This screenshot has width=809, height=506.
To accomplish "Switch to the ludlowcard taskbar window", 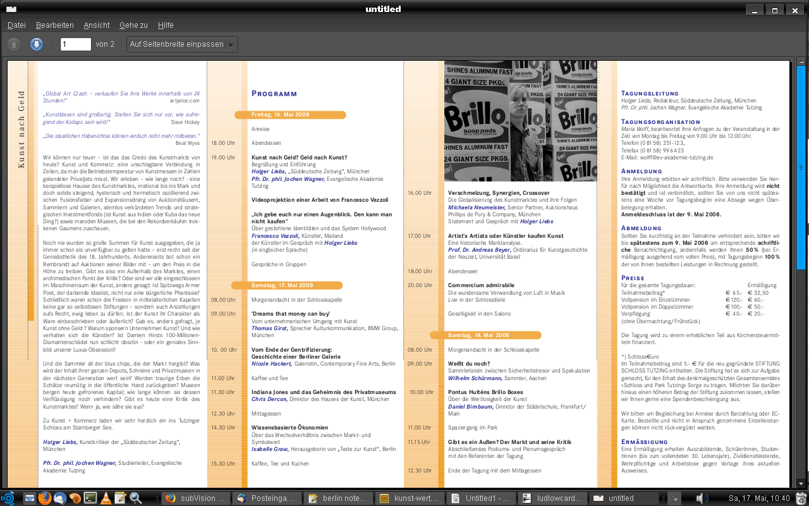I will click(552, 498).
